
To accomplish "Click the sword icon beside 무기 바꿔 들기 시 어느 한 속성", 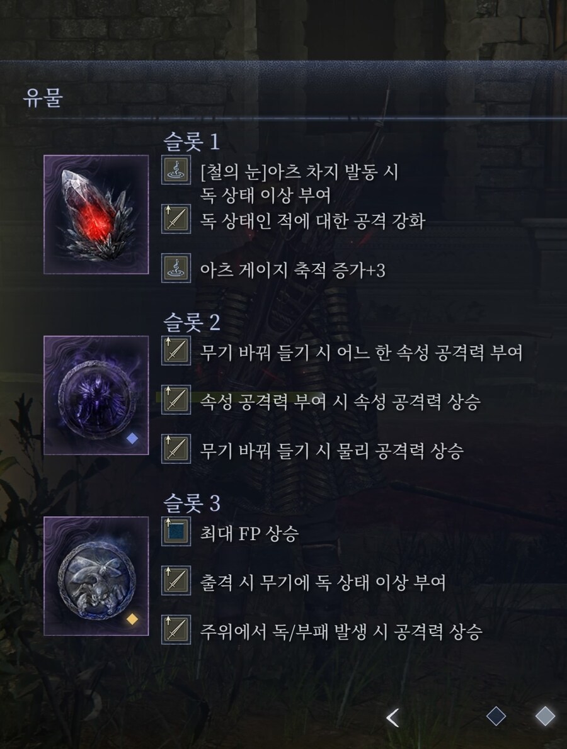I will click(176, 351).
